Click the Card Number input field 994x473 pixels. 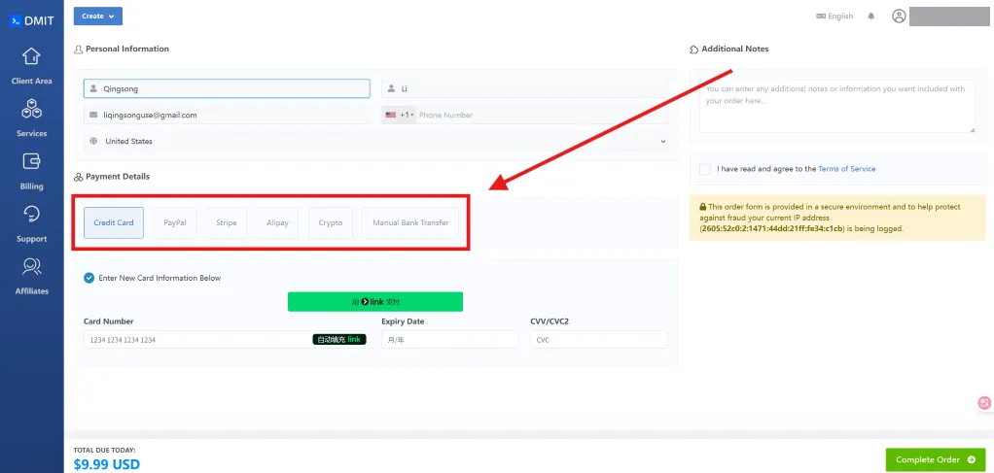point(195,340)
